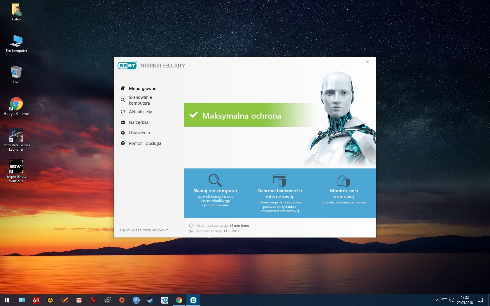Image resolution: width=490 pixels, height=306 pixels.
Task: Open Ustawienia section
Action: point(139,133)
